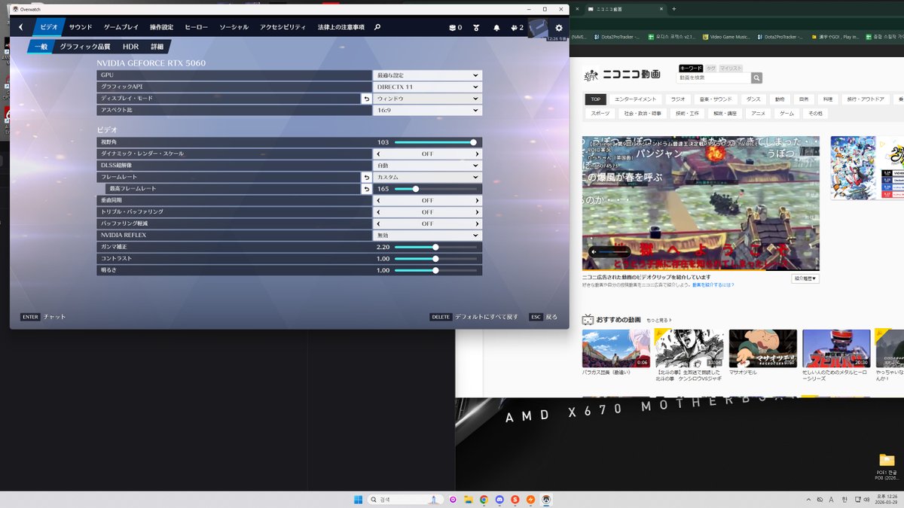Select niconico エンターテイメント category

point(635,99)
